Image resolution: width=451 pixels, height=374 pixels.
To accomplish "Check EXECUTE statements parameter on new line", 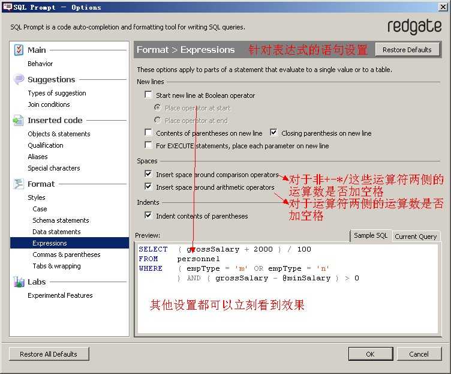I will coord(148,145).
